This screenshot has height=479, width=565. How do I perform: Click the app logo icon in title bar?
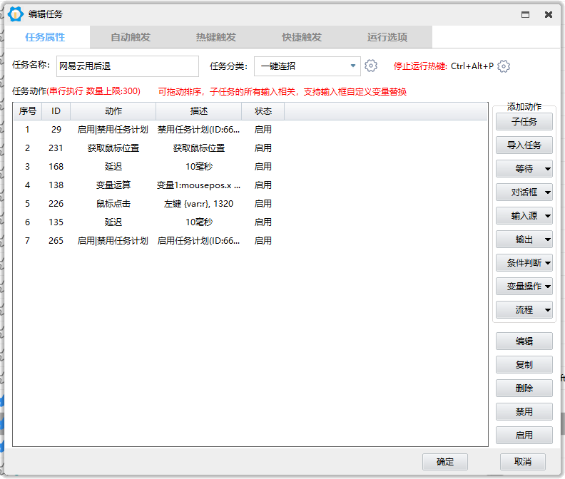click(x=16, y=14)
